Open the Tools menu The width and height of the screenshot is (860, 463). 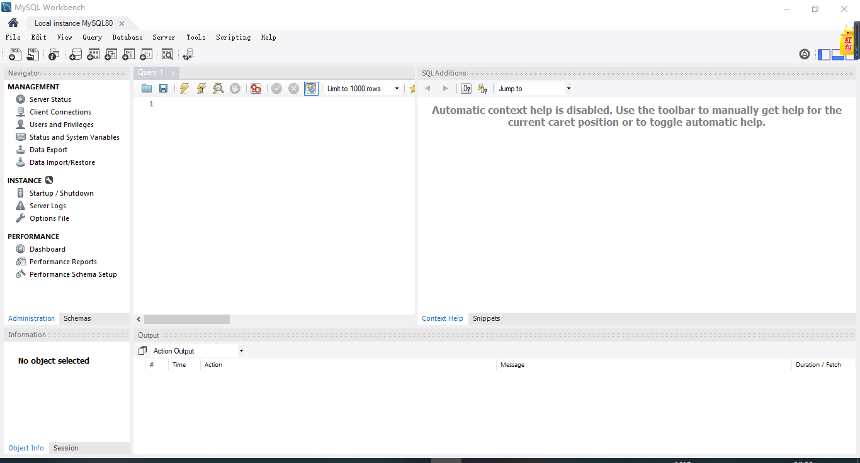coord(196,37)
